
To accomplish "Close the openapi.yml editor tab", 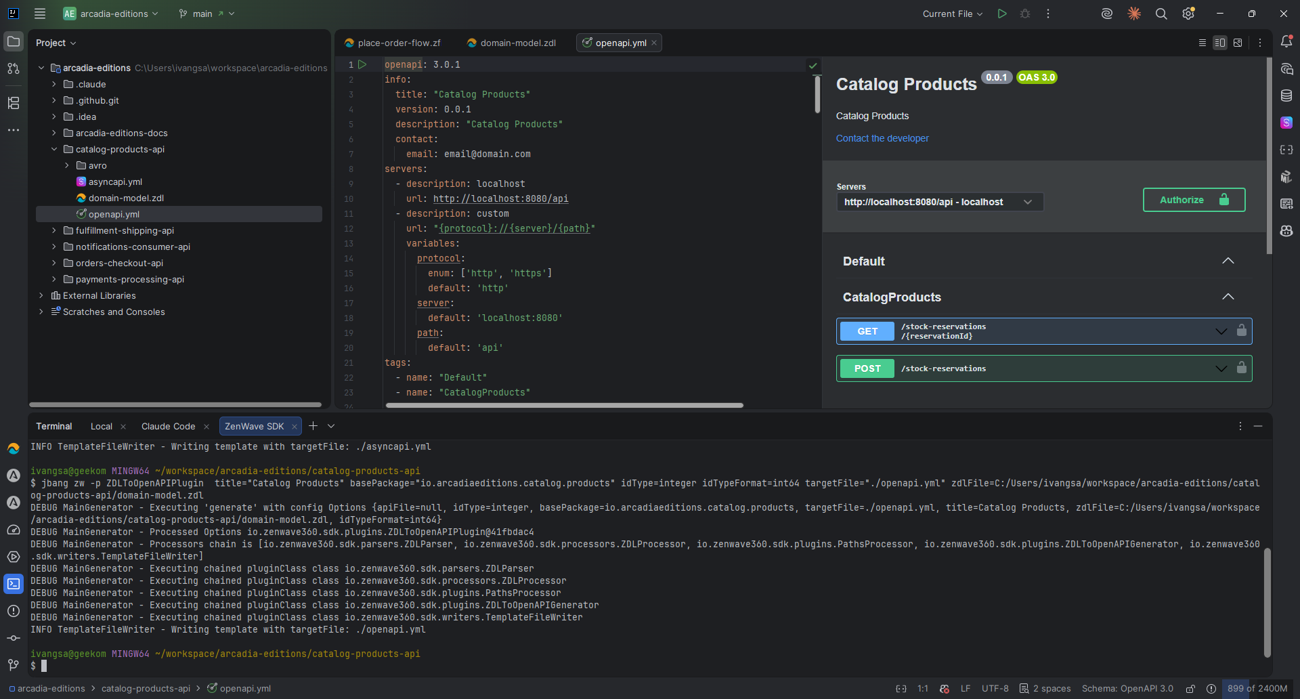I will pos(654,43).
